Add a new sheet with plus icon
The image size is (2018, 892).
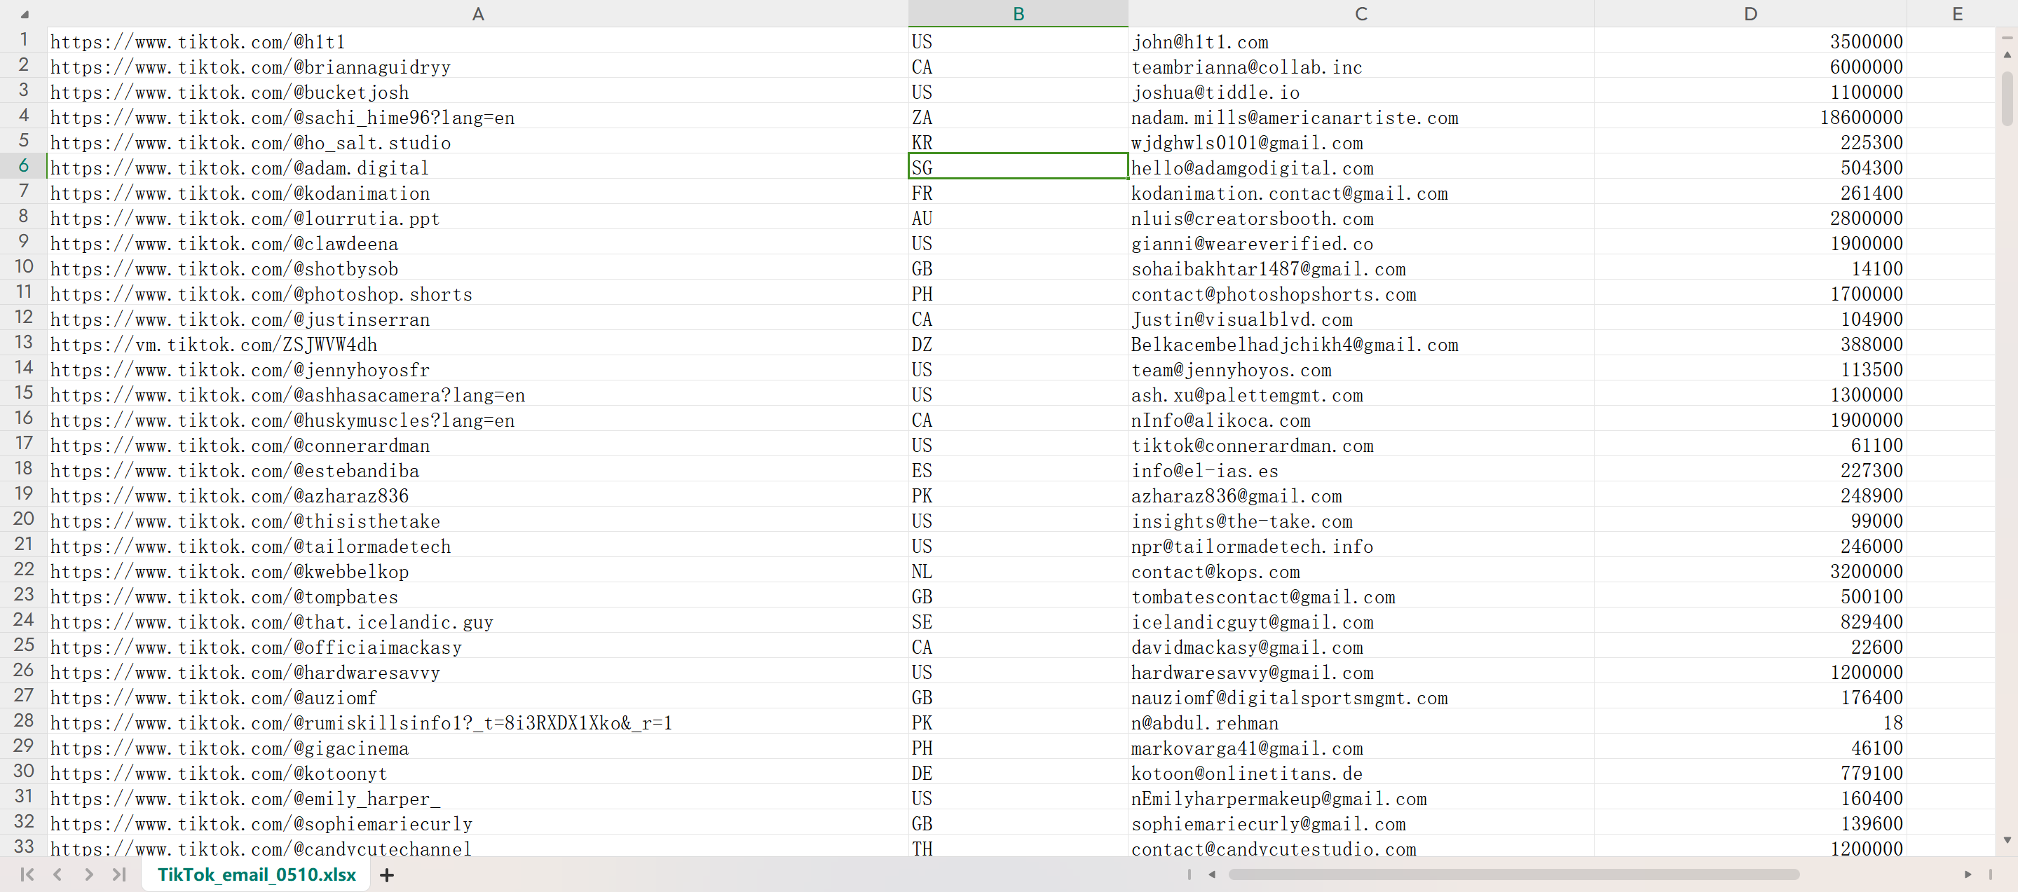[387, 874]
